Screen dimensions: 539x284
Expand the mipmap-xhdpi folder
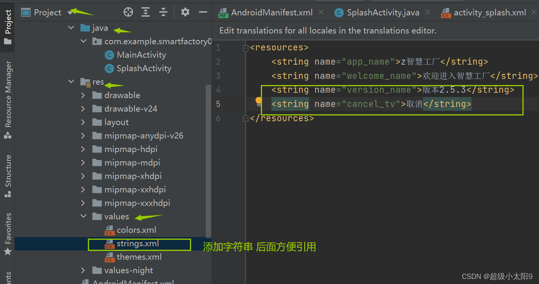point(83,176)
